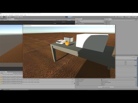The width and height of the screenshot is (138, 103).
Task: Select the Hand tool in Unity toolbar
Action: [x=2, y=17]
